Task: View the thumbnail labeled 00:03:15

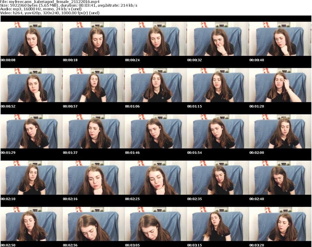Action: pyautogui.click(x=218, y=224)
